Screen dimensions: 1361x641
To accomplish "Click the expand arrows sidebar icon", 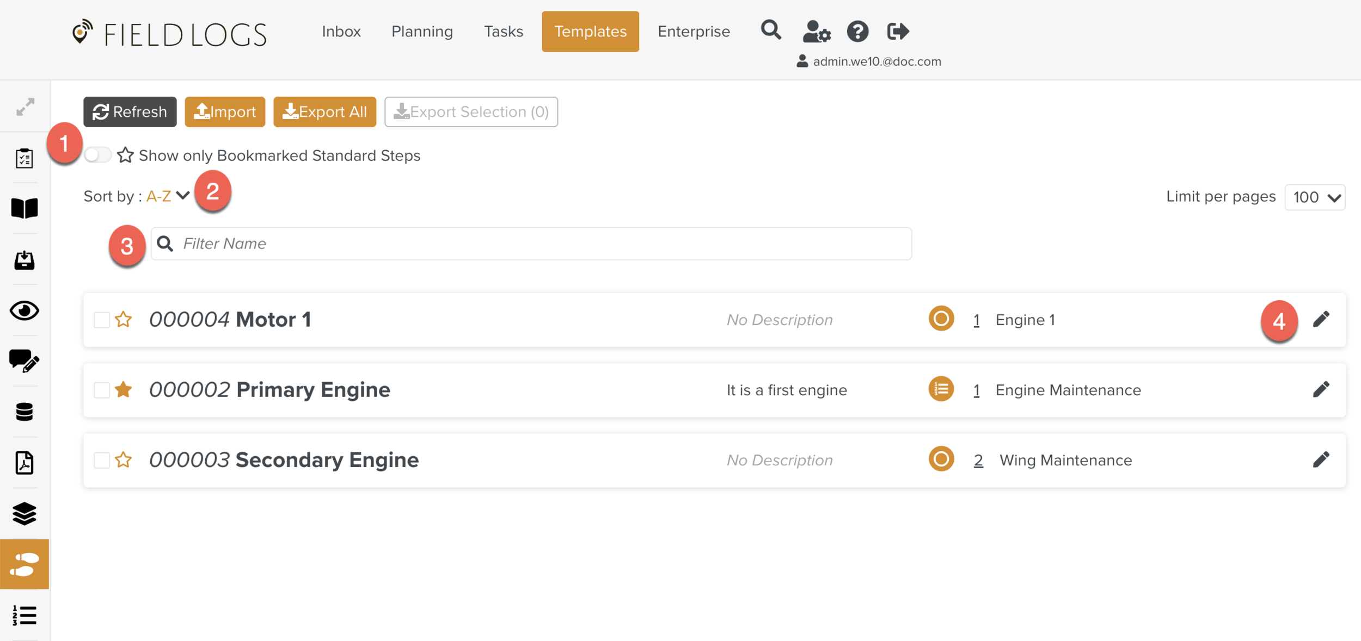I will (25, 107).
